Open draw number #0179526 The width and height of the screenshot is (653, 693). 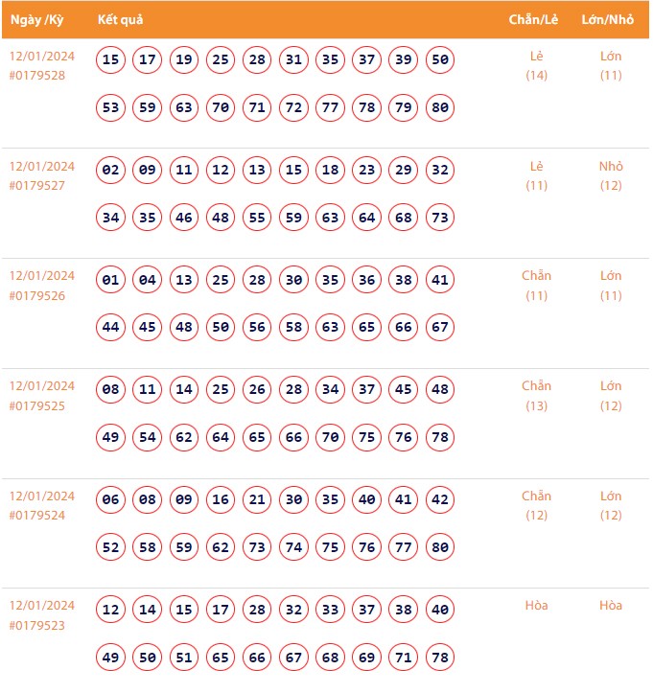[37, 295]
